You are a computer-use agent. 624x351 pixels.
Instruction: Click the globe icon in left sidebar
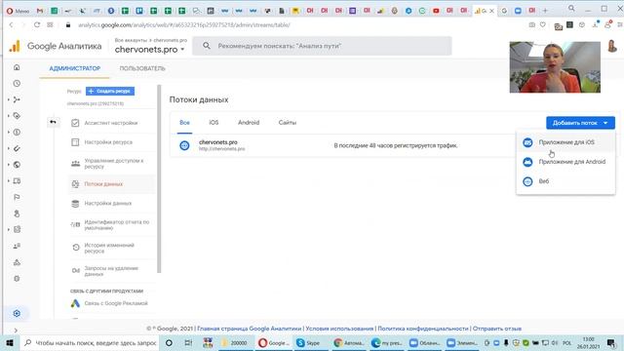click(17, 165)
